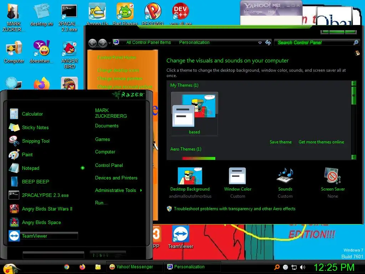
Task: Open Control Panel from the Start menu
Action: [109, 166]
